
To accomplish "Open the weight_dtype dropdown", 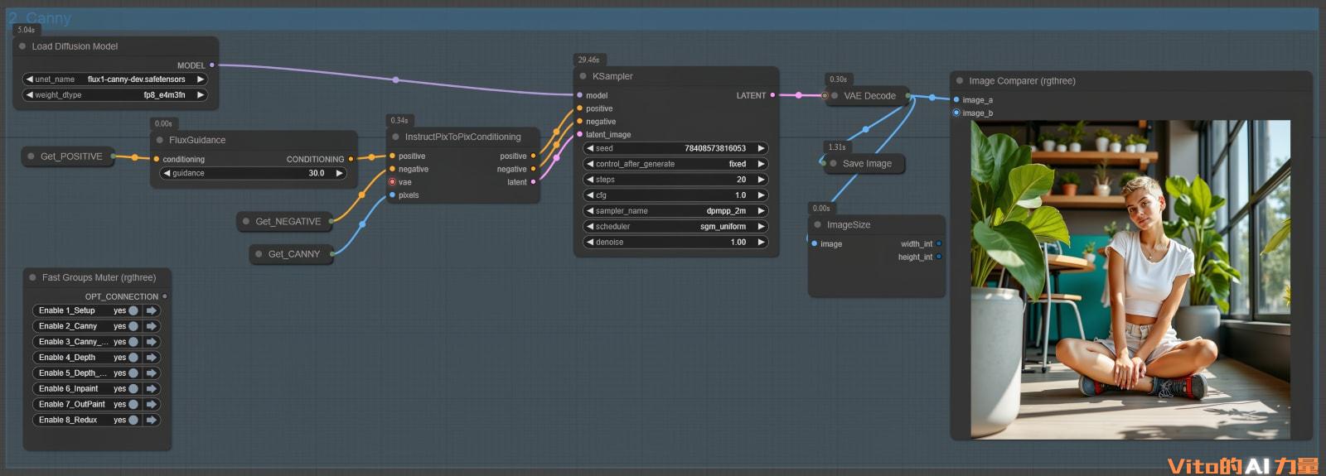I will (115, 95).
